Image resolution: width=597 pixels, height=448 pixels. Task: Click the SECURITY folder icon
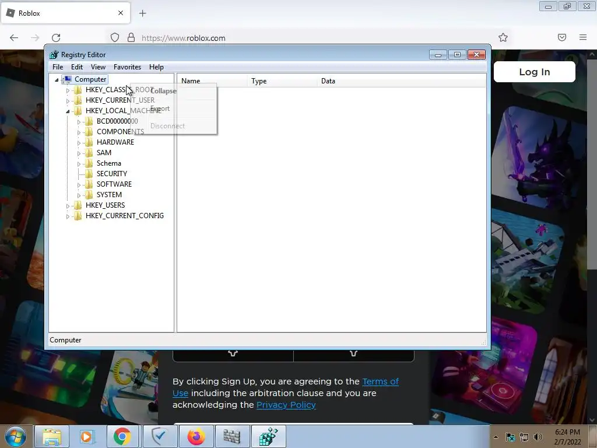(89, 174)
